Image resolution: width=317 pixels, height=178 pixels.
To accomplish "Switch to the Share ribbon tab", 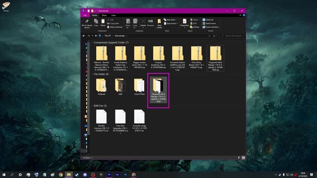I will pos(104,15).
